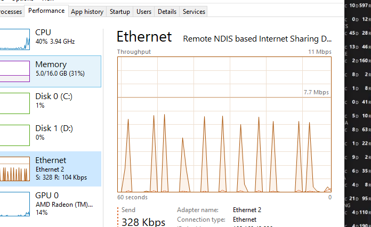Select the Performance tab
Screen dimensions: 371x227
tap(46, 11)
